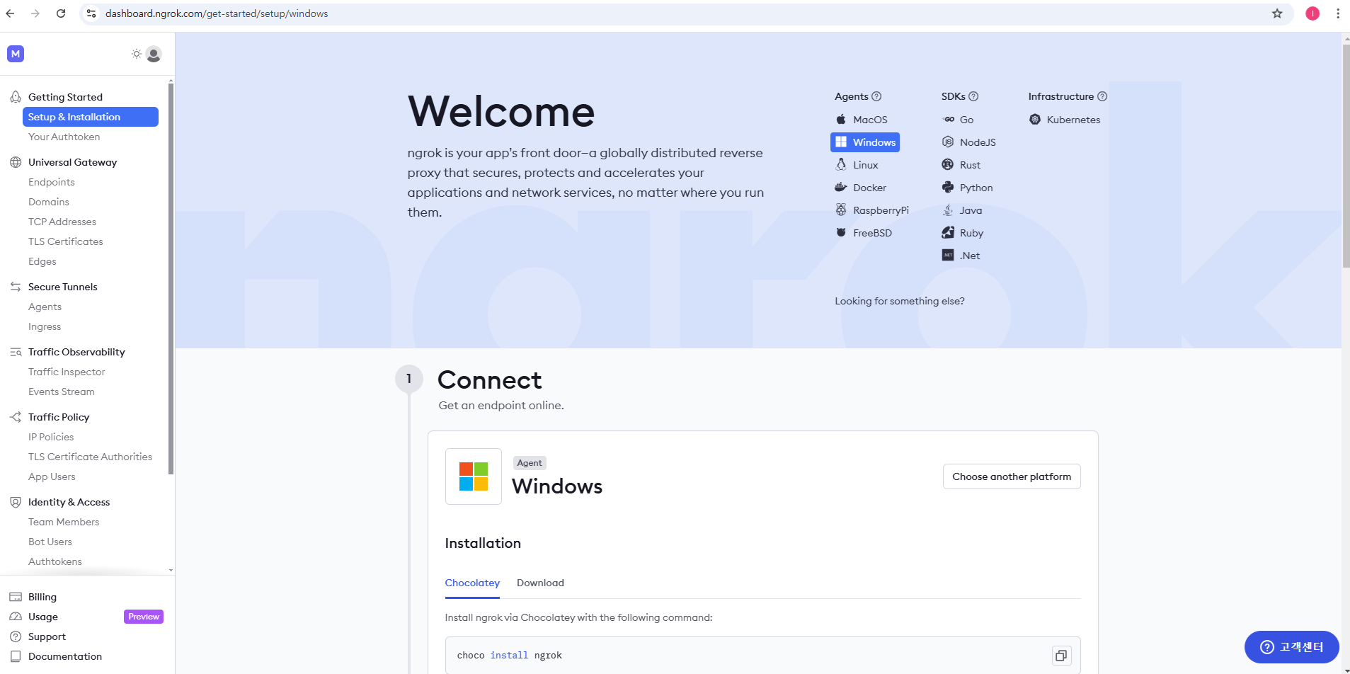Choose the Go SDK

958,120
